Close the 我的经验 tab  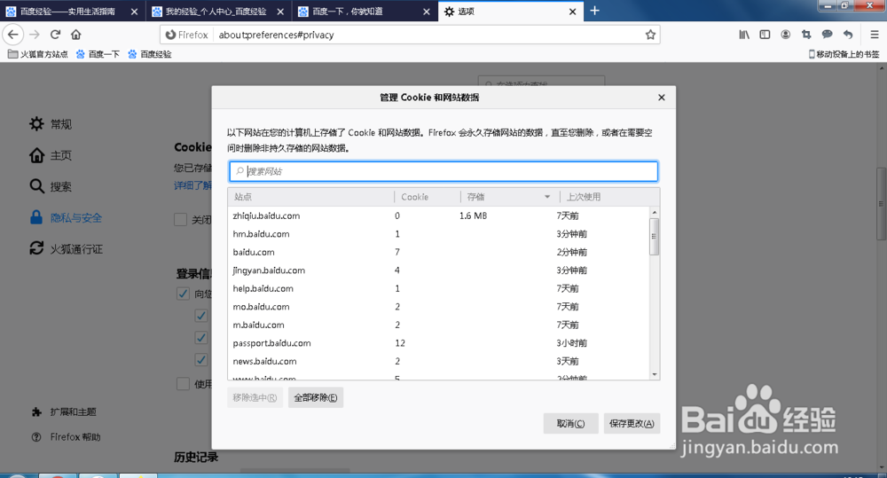pos(280,12)
